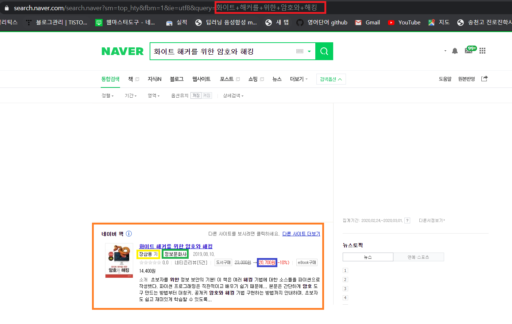Image resolution: width=512 pixels, height=324 pixels.
Task: Click the 다른서점보기 link
Action: point(432,220)
